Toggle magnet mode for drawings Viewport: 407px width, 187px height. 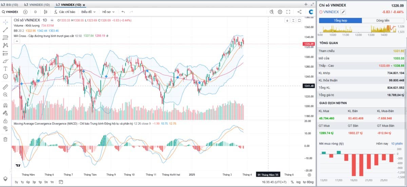pyautogui.click(x=5, y=105)
